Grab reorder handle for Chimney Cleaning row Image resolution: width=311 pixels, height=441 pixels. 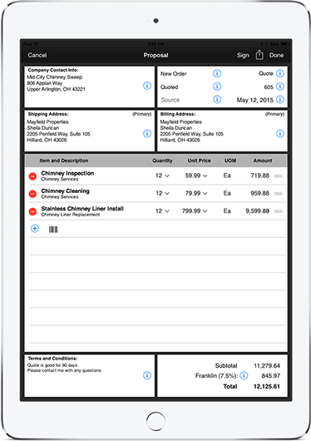coord(278,194)
